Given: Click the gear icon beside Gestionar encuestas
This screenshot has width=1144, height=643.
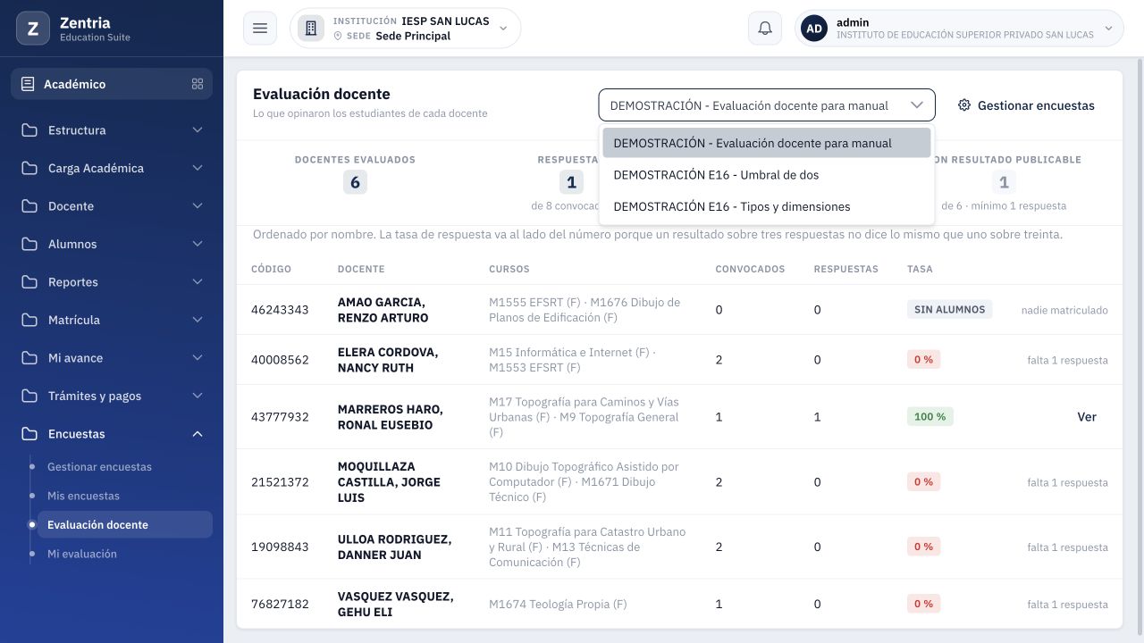Looking at the screenshot, I should (964, 105).
